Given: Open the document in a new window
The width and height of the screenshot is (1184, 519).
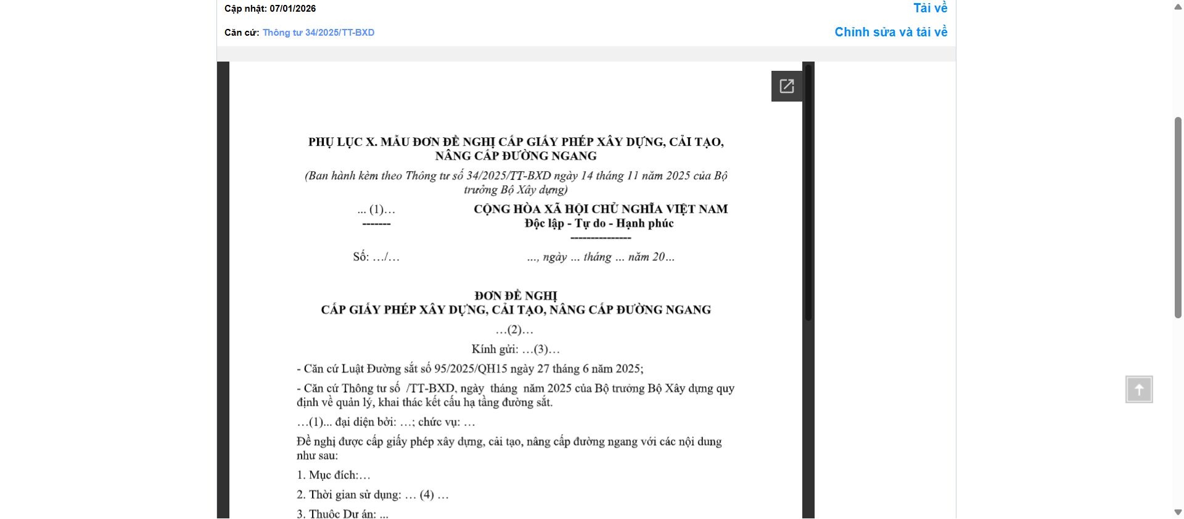Looking at the screenshot, I should coord(786,86).
